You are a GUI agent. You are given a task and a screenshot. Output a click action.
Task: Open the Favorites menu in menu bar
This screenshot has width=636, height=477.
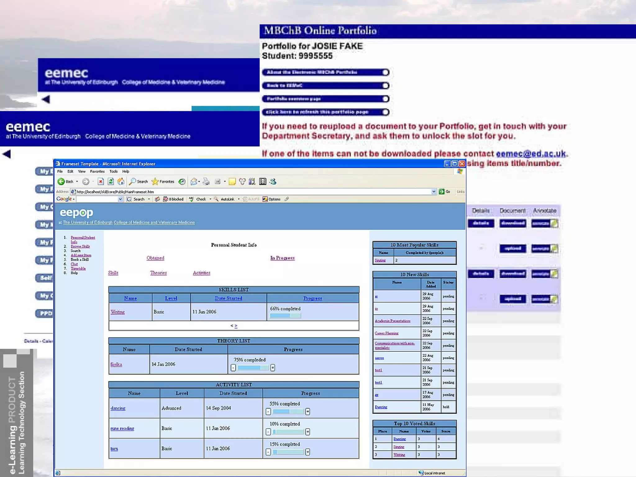pyautogui.click(x=97, y=171)
